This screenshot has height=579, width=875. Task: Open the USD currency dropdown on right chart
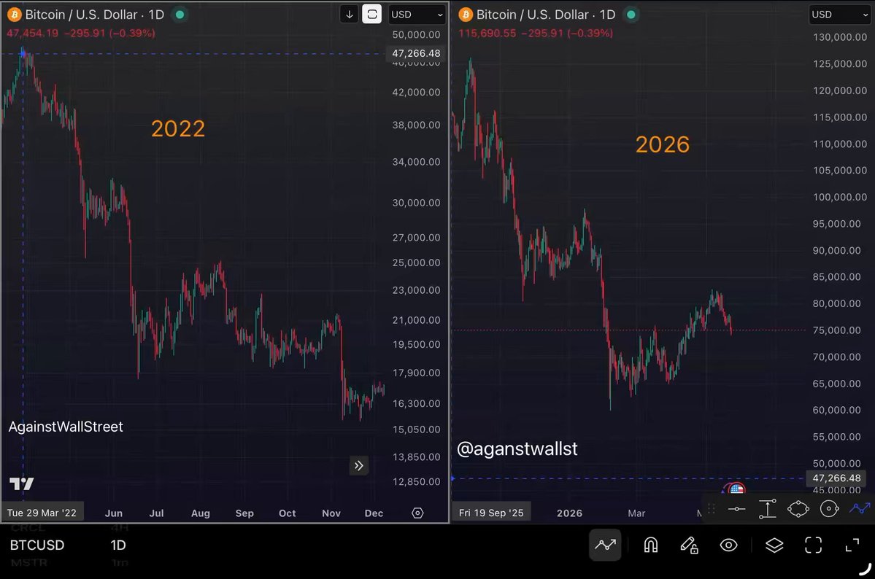[x=839, y=15]
